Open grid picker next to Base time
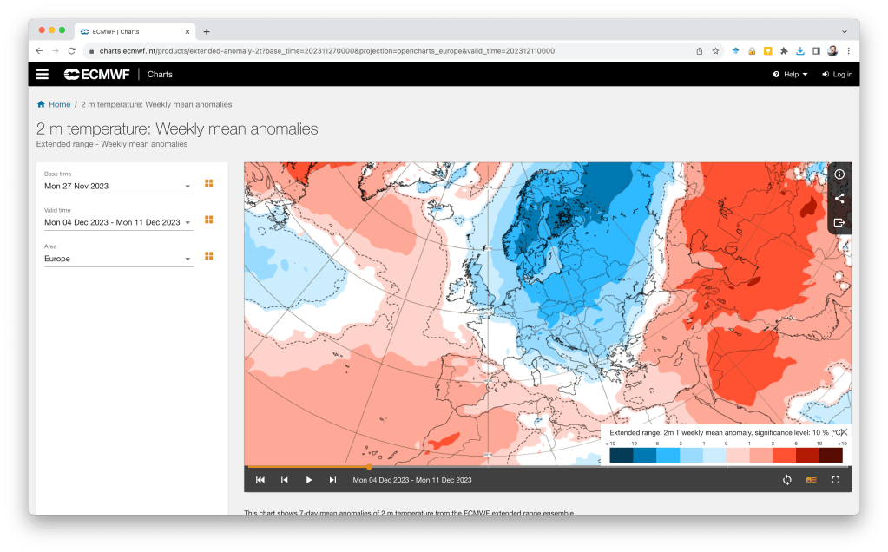Image resolution: width=888 pixels, height=552 pixels. pyautogui.click(x=208, y=184)
